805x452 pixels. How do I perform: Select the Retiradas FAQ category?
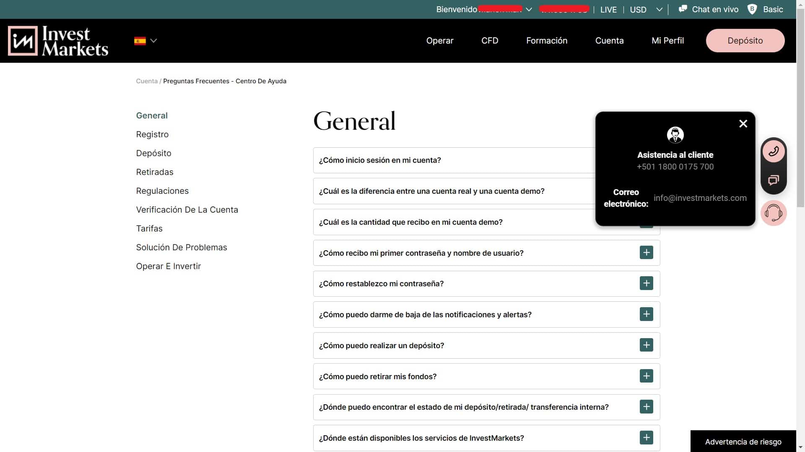[154, 172]
